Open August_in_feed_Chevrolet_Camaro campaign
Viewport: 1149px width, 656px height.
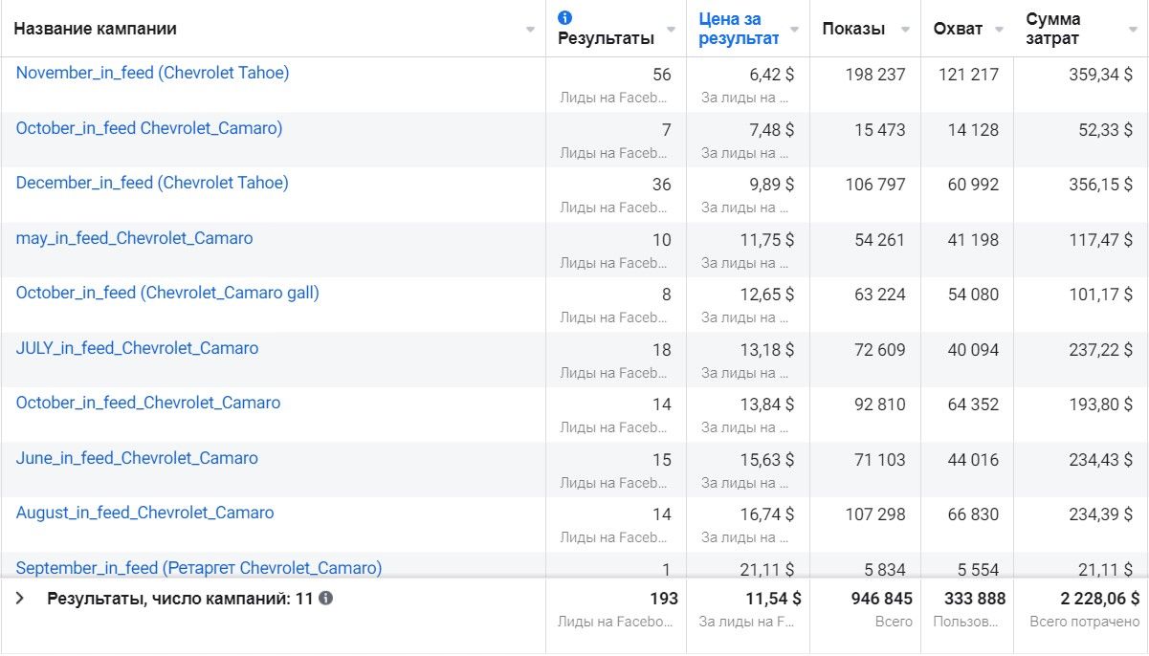pyautogui.click(x=144, y=513)
